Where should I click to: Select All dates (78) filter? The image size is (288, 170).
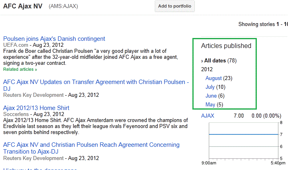216,61
